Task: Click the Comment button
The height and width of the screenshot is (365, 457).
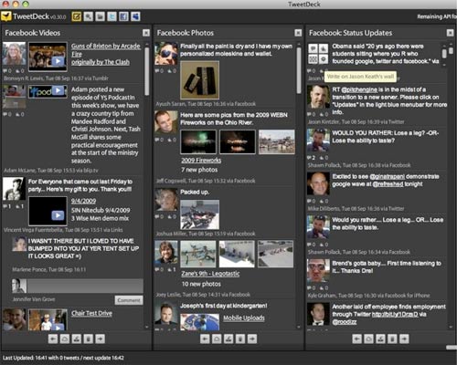Action: point(129,300)
